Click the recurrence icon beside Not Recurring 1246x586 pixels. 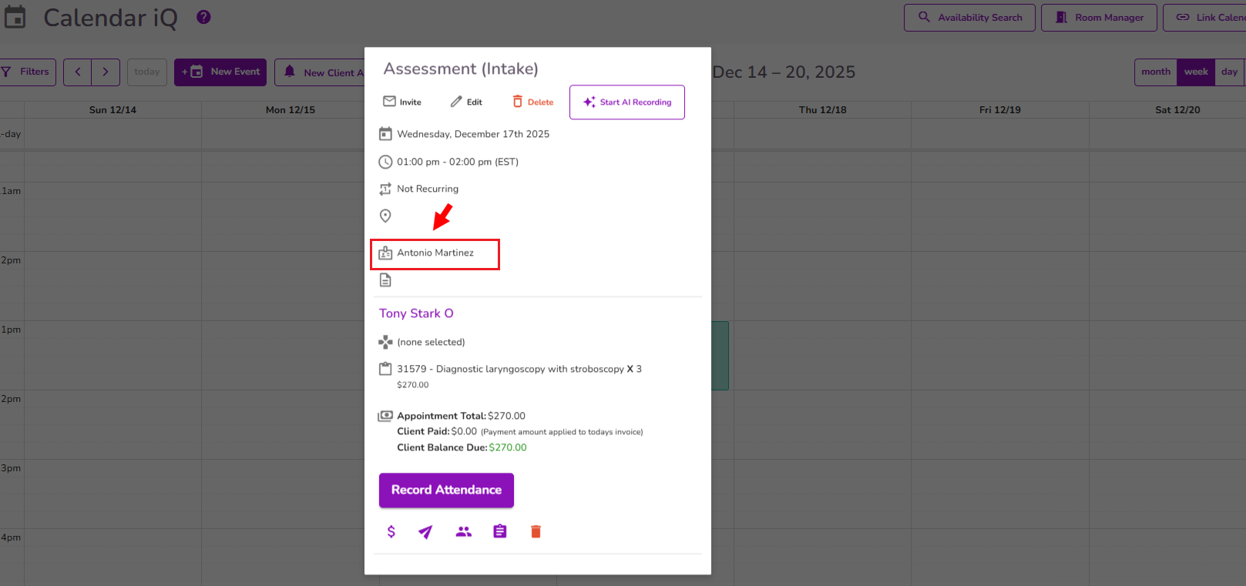385,189
